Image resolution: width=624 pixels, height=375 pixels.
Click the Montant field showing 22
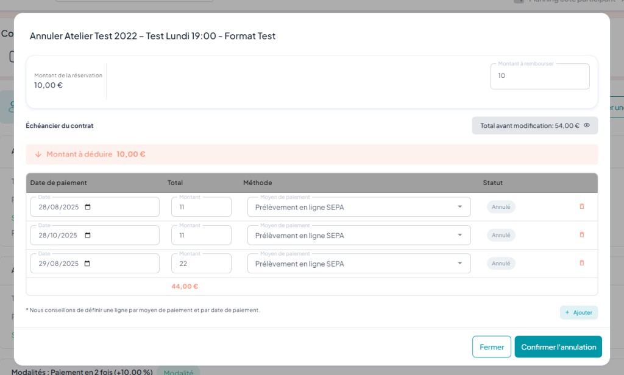pyautogui.click(x=201, y=264)
